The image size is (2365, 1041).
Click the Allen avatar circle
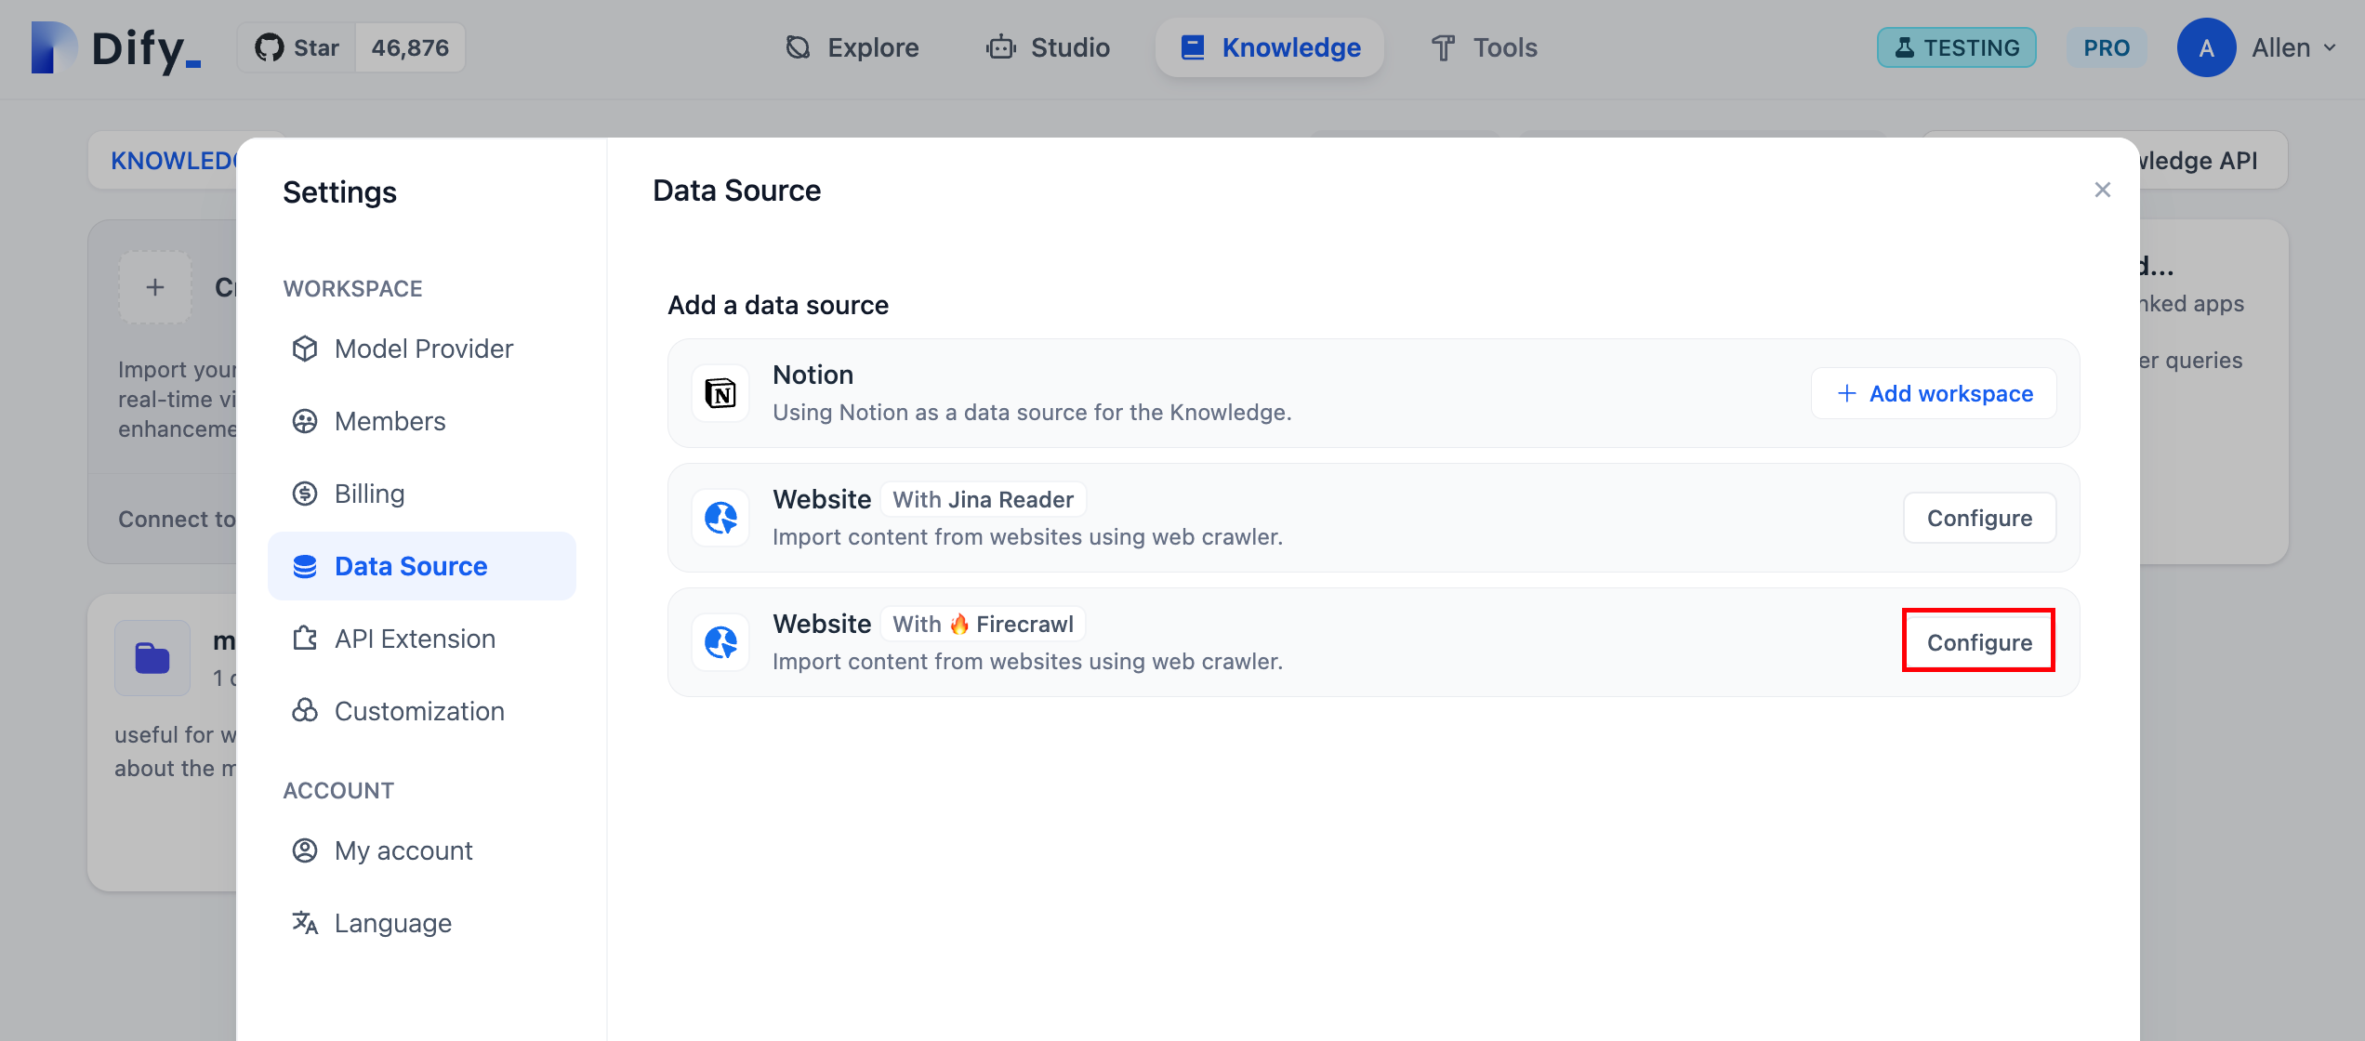2205,47
